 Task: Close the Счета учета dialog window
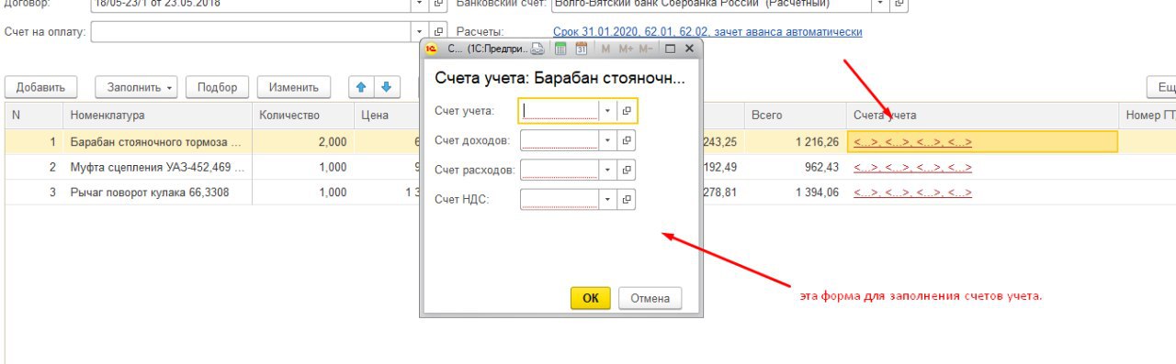[689, 49]
